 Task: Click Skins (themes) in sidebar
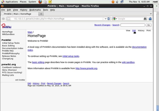(x=10, y=70)
